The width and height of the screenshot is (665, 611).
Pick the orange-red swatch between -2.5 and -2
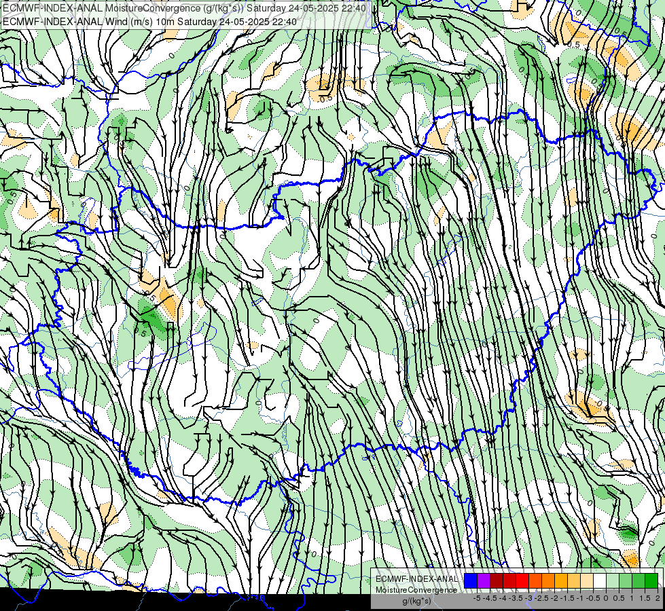535,581
